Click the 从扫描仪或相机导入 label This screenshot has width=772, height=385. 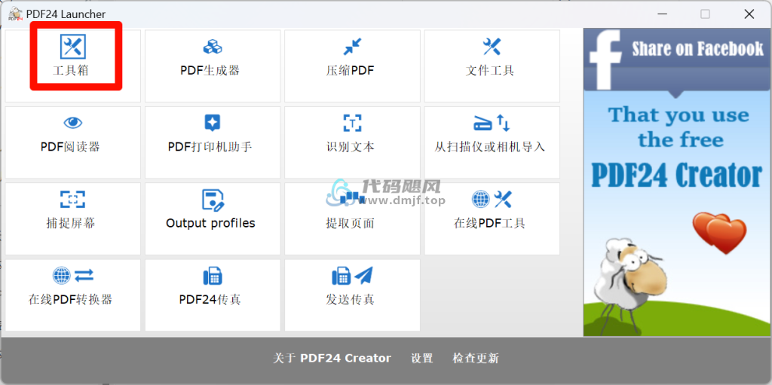pos(490,147)
